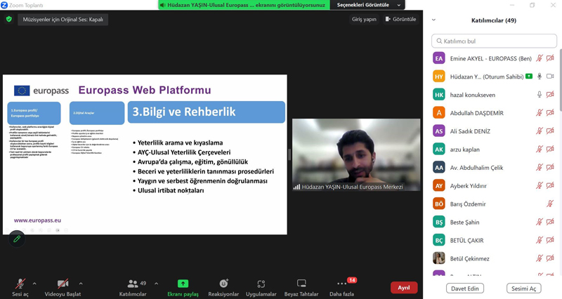Viewport: 562px width, 299px height.
Task: Open Seçenekleri Görüntüle dropdown
Action: tap(368, 5)
